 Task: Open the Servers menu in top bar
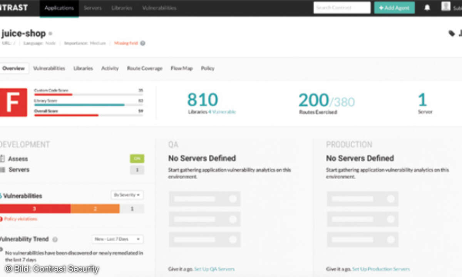click(93, 8)
